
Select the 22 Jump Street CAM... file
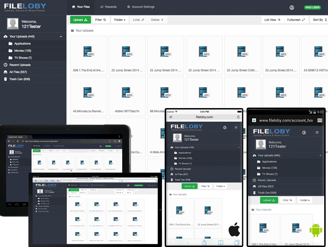242,55
